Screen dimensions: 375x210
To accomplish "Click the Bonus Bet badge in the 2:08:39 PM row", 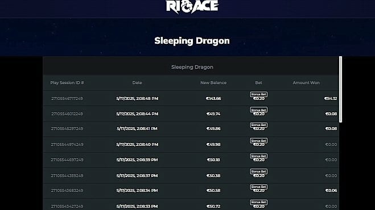I will tap(259, 156).
